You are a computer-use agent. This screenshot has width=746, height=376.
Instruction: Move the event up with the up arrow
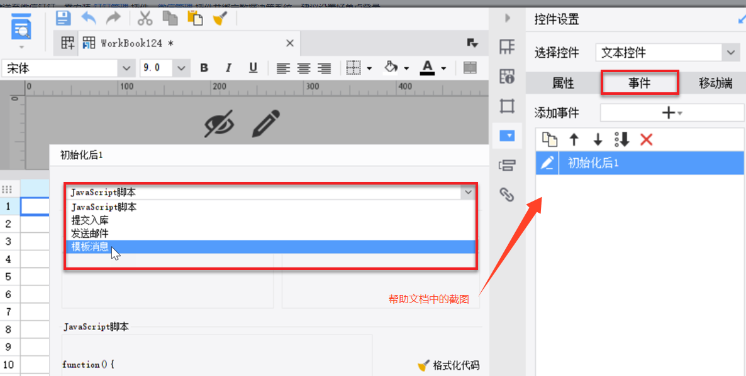click(x=574, y=139)
